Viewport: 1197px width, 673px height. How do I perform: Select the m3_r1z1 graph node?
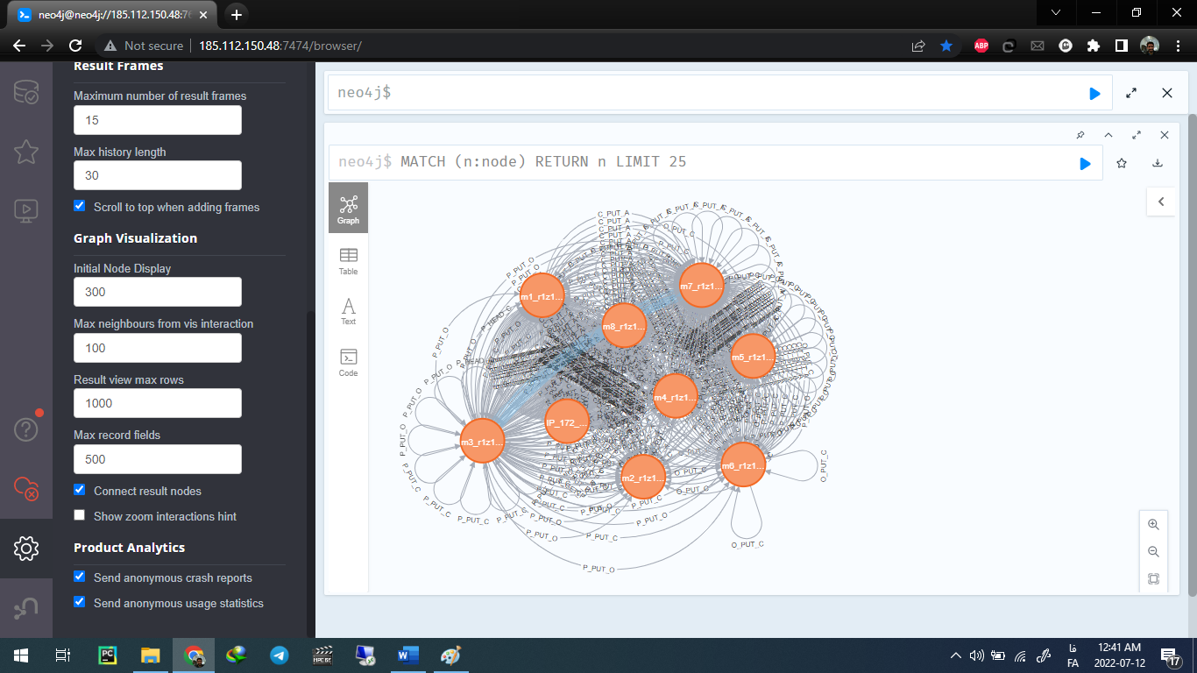482,442
